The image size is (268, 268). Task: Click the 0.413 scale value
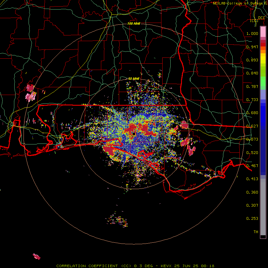pos(252,179)
